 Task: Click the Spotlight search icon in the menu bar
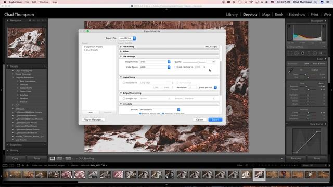[316, 2]
